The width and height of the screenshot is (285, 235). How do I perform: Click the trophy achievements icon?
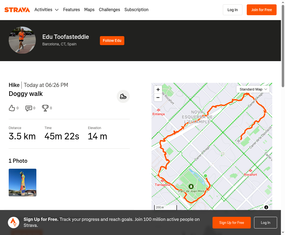click(45, 108)
